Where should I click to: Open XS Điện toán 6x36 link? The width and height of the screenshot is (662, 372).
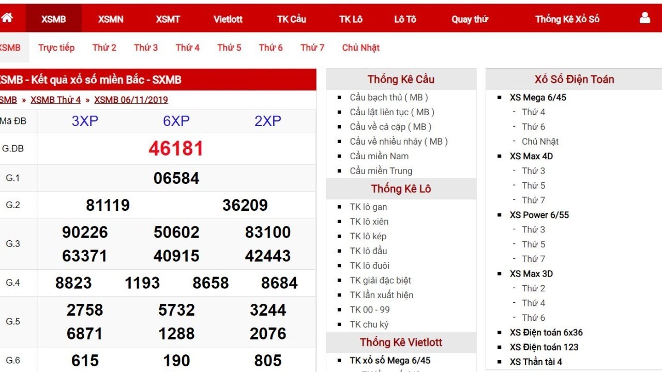coord(546,332)
